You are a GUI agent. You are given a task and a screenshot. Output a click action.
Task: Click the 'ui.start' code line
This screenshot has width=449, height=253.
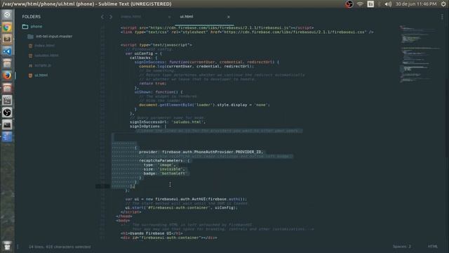181,208
